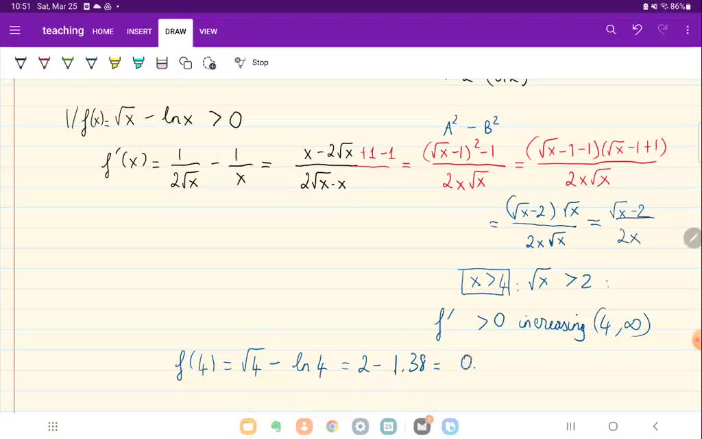Open the shape recognition tool
This screenshot has height=439, width=702.
(x=185, y=62)
